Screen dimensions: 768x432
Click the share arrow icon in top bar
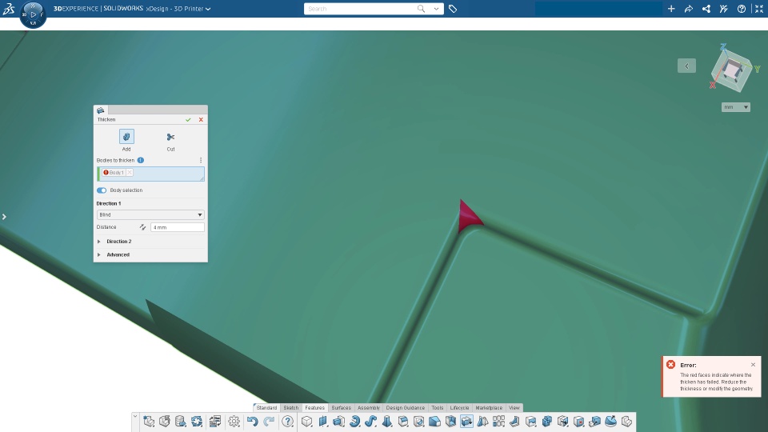pyautogui.click(x=689, y=9)
